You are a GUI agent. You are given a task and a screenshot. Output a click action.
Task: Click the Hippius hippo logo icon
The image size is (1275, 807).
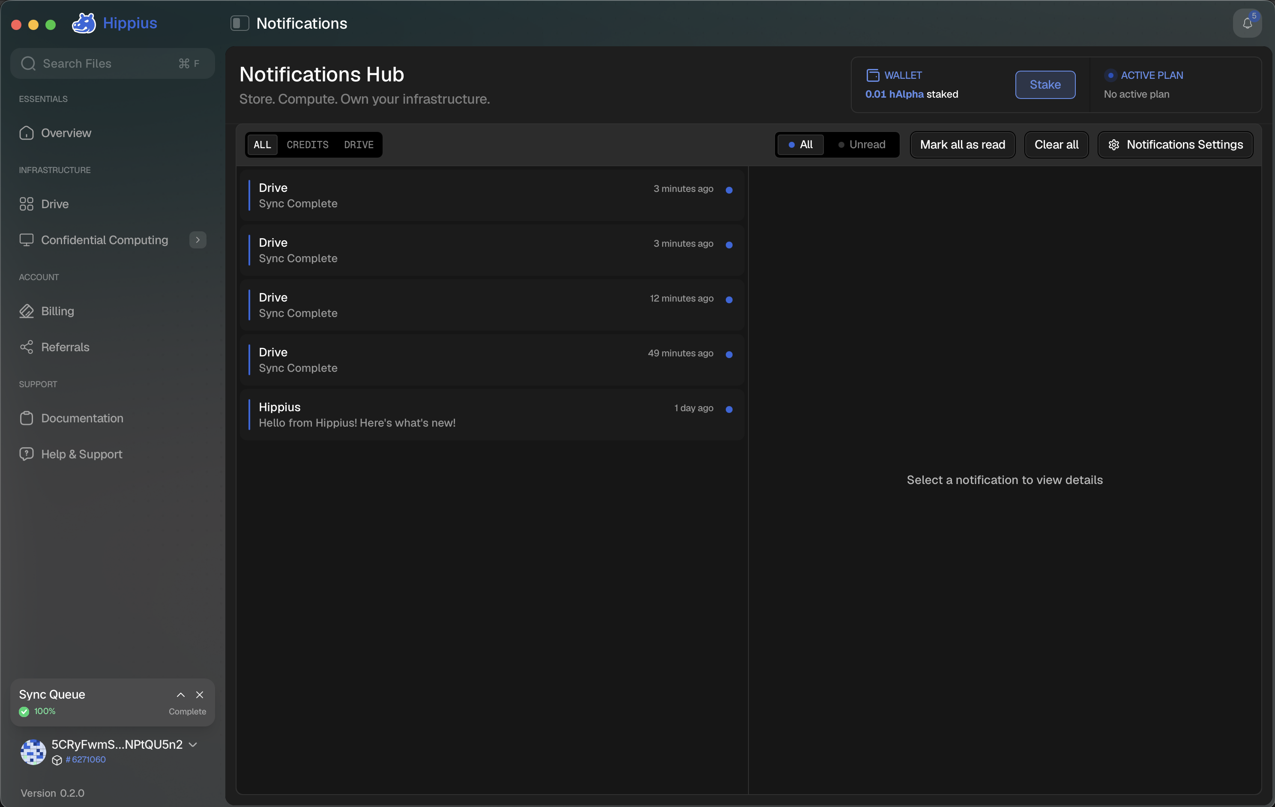point(84,23)
